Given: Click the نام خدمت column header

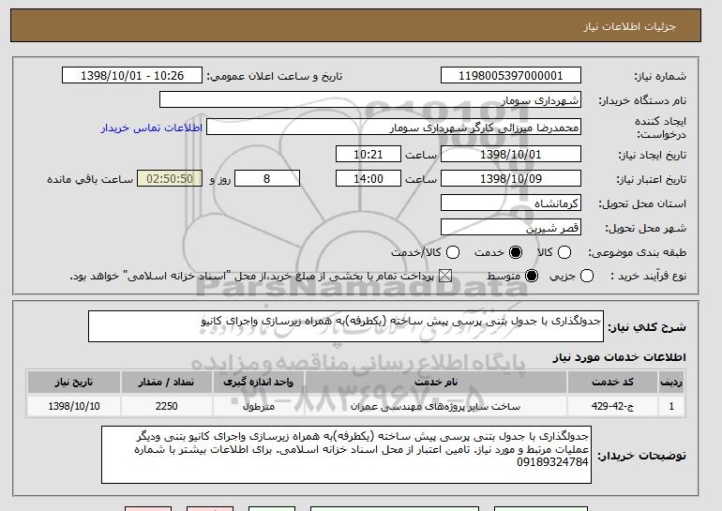Looking at the screenshot, I should 436,383.
